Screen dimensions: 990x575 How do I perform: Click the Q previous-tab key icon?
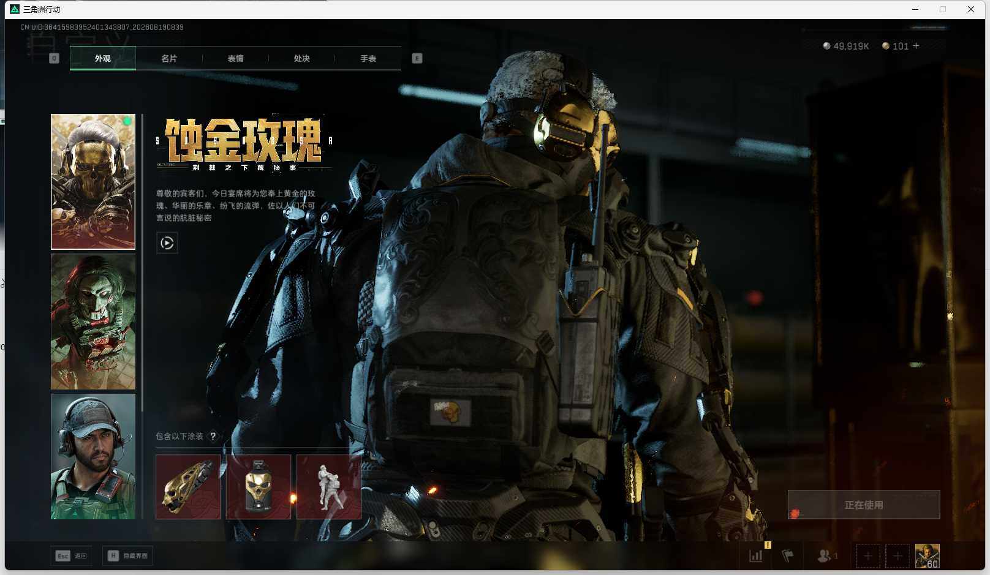pyautogui.click(x=54, y=58)
